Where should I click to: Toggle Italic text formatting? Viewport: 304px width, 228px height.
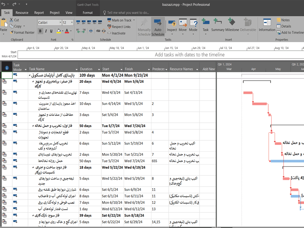[x=46, y=31]
